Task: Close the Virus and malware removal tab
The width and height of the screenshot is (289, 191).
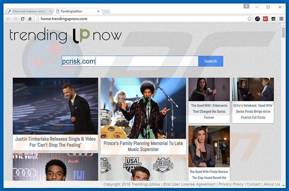Action: tap(50, 11)
